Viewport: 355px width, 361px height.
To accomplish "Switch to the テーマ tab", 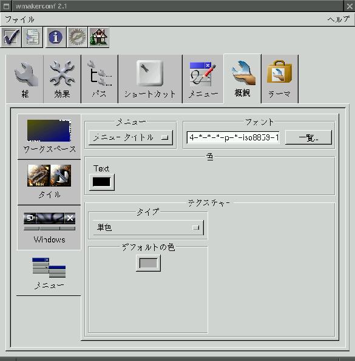I will point(280,79).
